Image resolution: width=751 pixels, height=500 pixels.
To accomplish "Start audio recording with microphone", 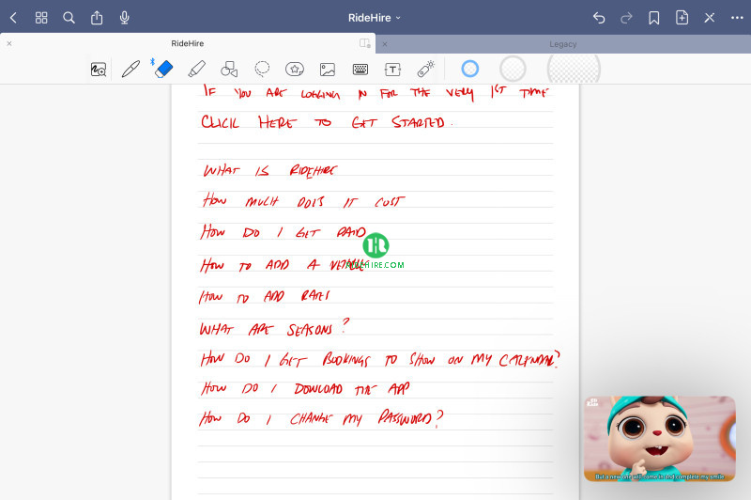I will click(x=125, y=18).
